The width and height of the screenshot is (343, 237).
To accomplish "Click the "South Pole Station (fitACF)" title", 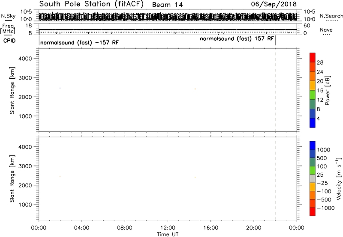I will (x=91, y=4).
